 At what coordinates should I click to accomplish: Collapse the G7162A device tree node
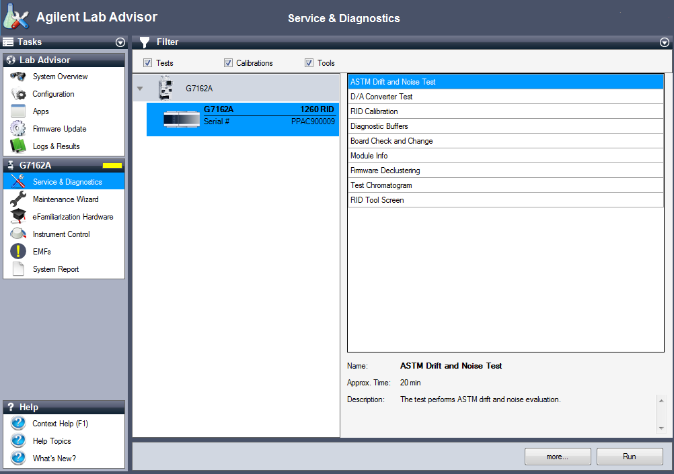point(139,87)
